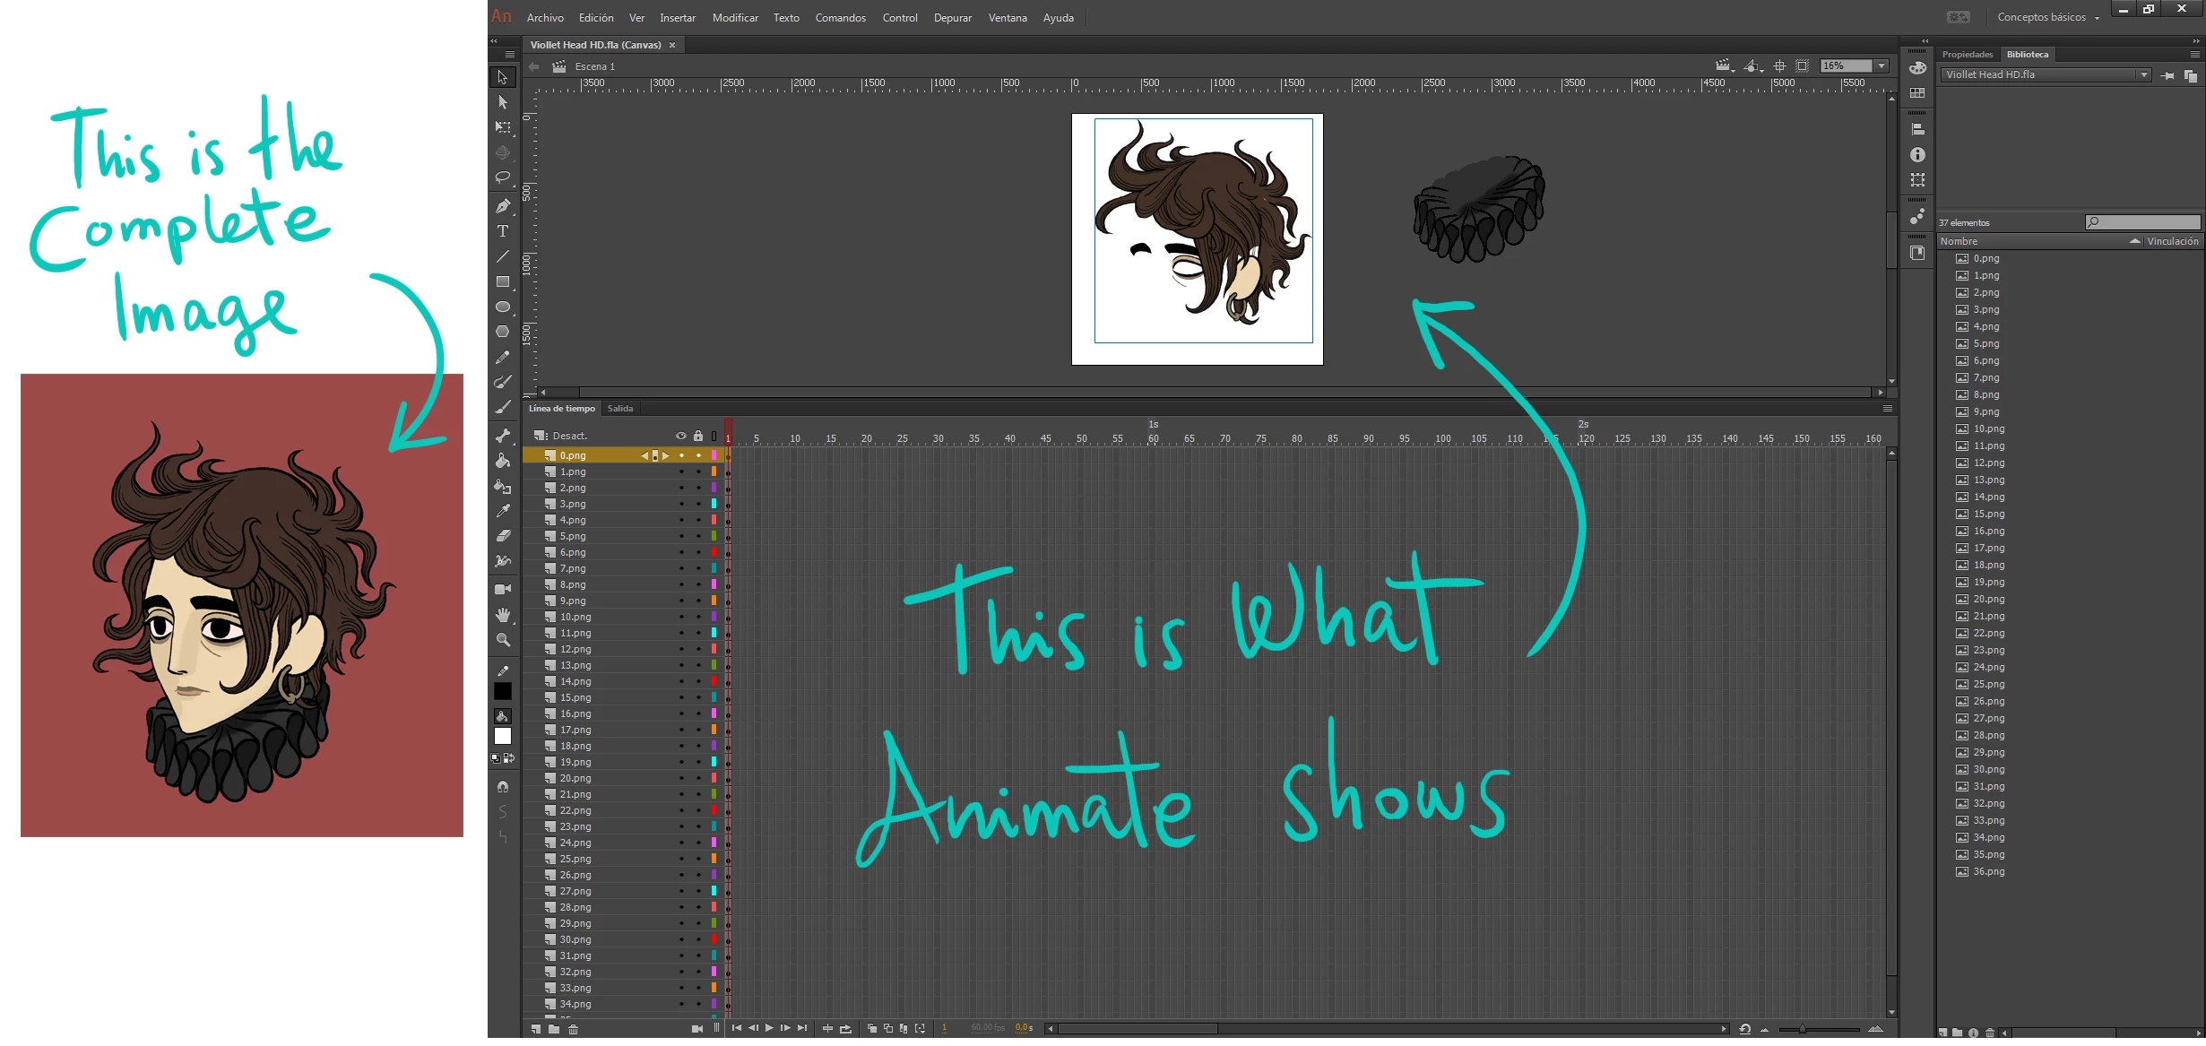
Task: Select the Oval tool
Action: coord(503,307)
